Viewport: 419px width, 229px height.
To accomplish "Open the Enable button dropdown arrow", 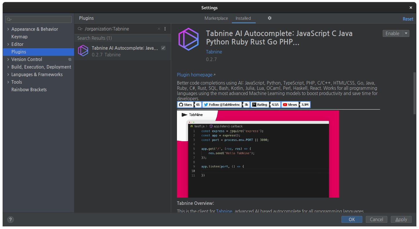I will [406, 33].
